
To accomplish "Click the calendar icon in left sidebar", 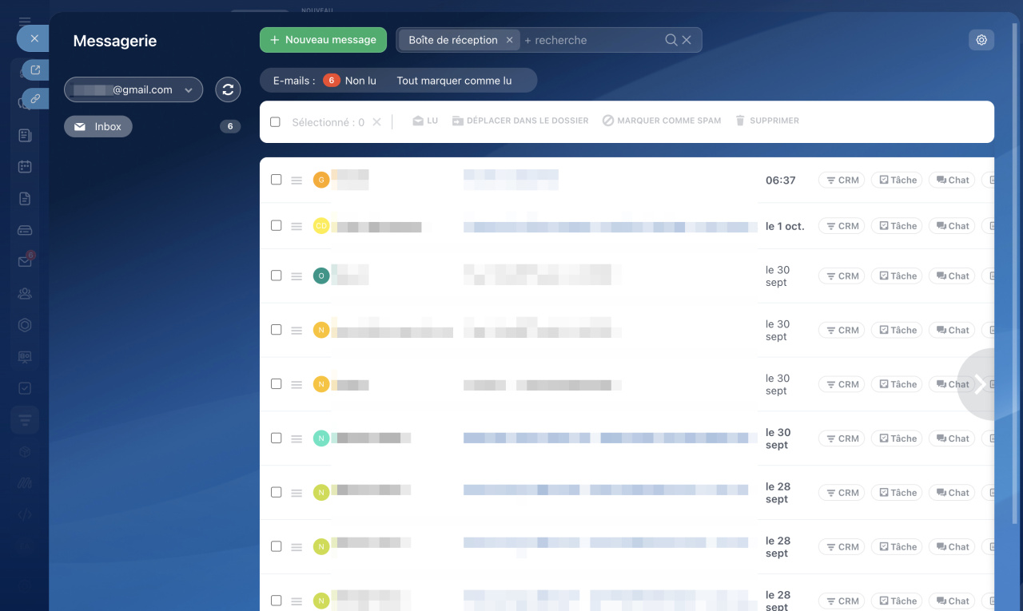I will [x=25, y=166].
